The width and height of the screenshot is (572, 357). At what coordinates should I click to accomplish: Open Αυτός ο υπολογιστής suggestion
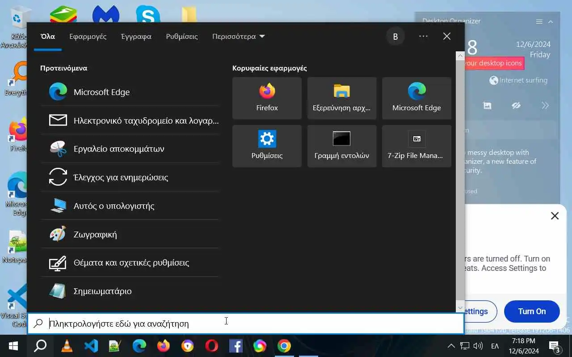click(130, 206)
